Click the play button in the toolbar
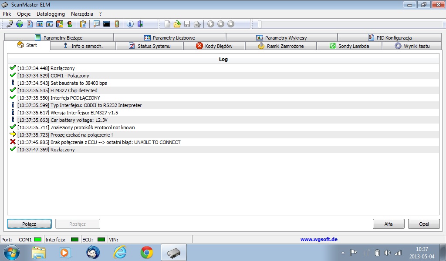 coord(211,24)
